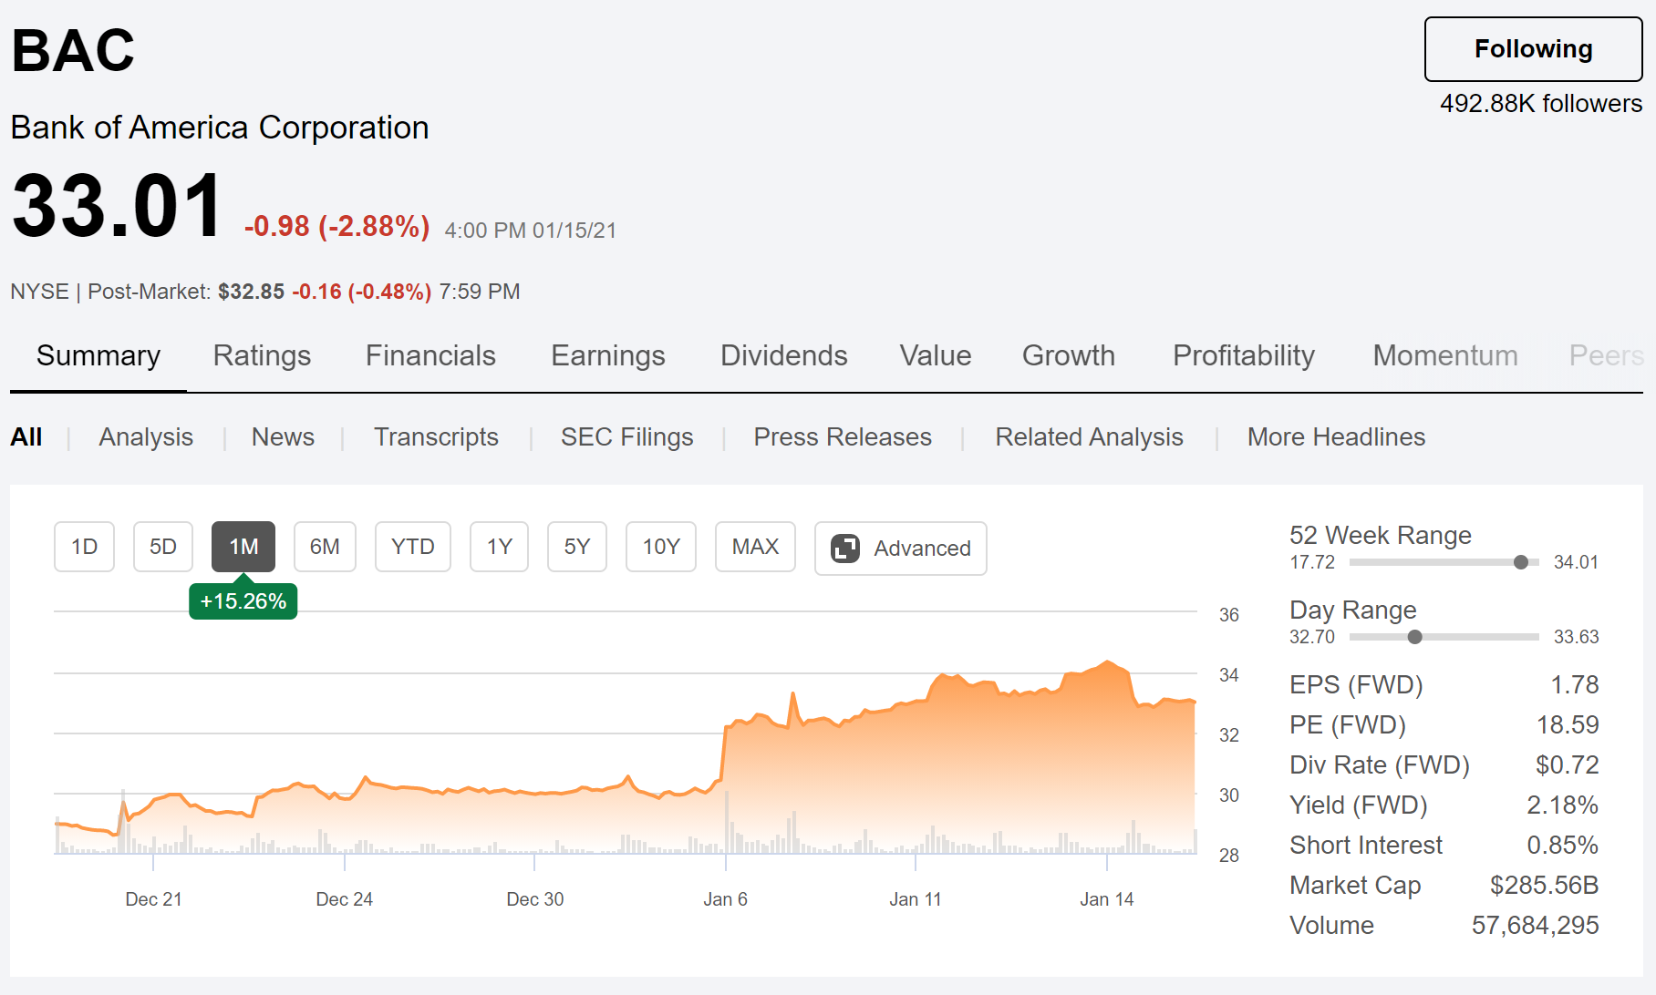This screenshot has width=1656, height=995.
Task: Click More Headlines
Action: 1336,437
